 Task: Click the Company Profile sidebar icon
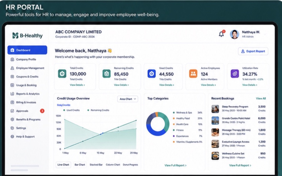click(12, 59)
